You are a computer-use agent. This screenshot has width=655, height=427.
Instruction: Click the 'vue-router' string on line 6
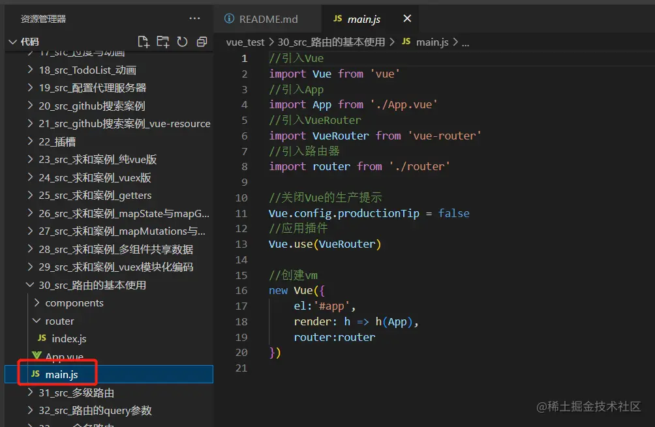pyautogui.click(x=444, y=136)
